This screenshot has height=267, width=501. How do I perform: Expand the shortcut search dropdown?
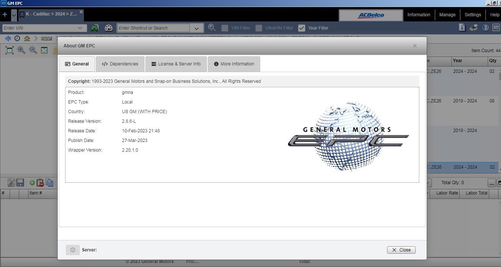point(197,28)
